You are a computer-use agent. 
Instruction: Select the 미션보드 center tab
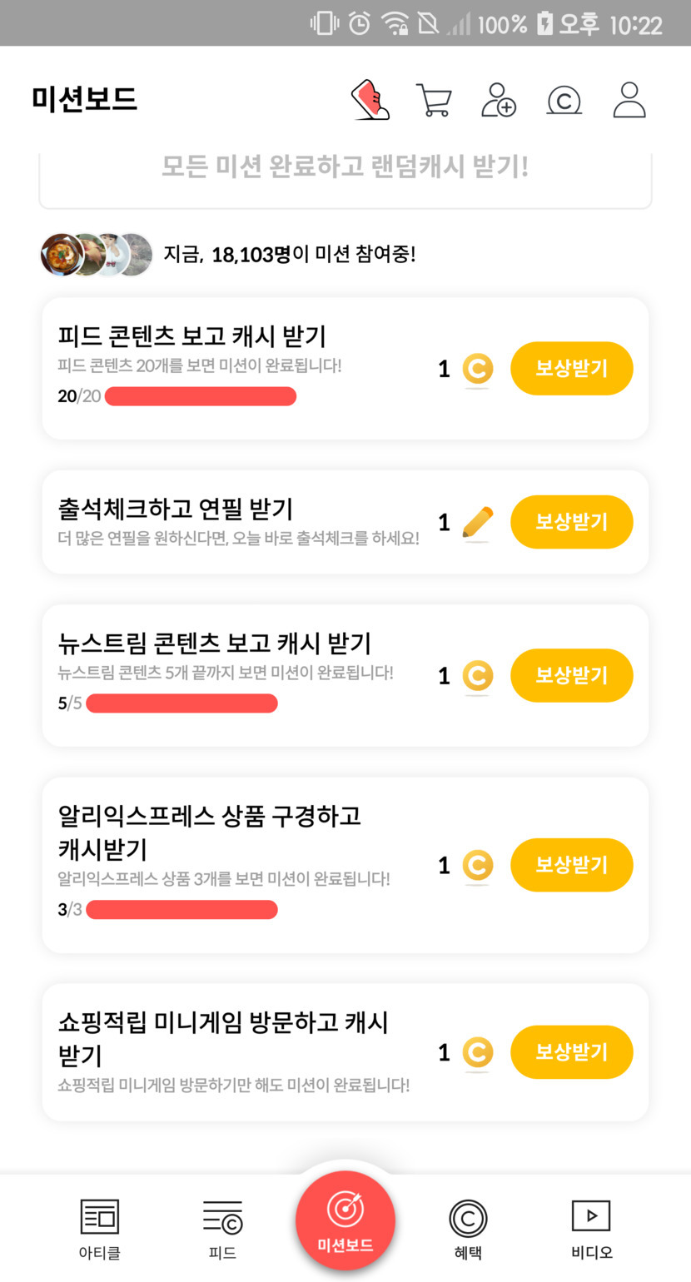tap(345, 1220)
